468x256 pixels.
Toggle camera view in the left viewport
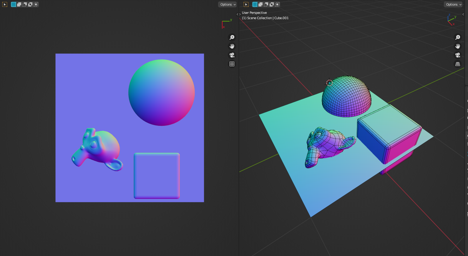point(232,55)
